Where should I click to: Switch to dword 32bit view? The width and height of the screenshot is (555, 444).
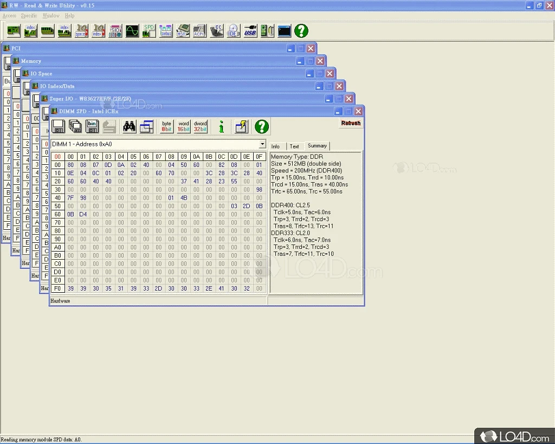(x=201, y=127)
